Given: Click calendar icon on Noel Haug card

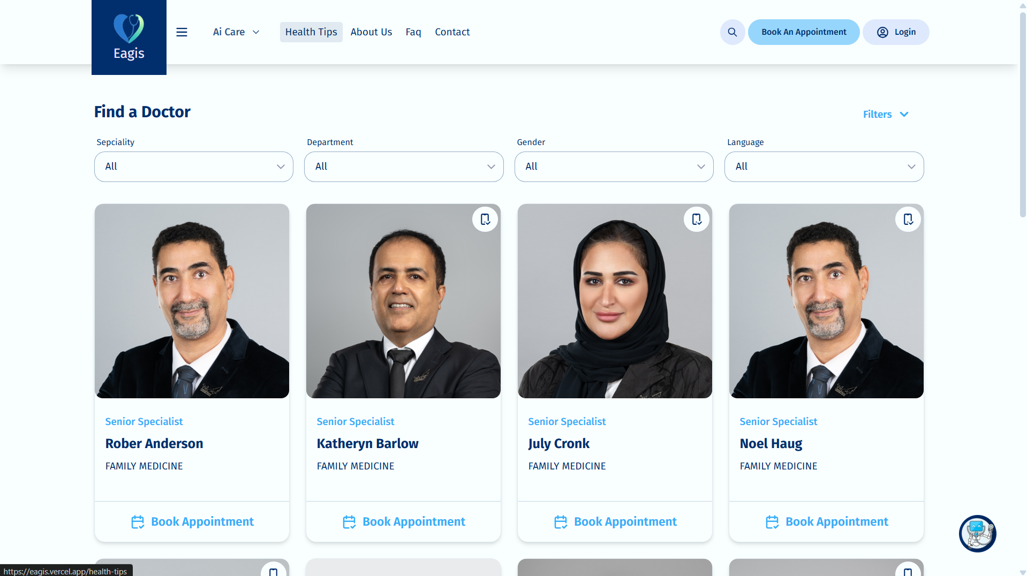Looking at the screenshot, I should coord(772,522).
